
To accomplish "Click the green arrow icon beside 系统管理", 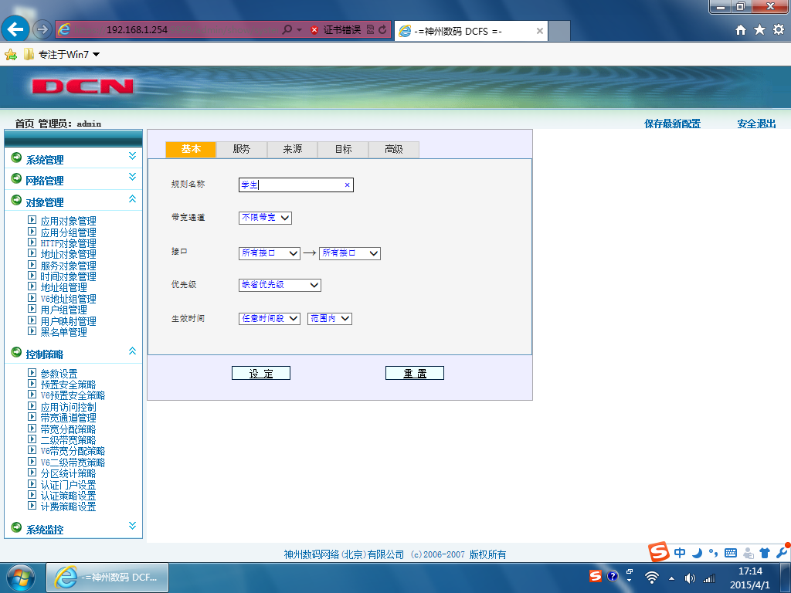I will pyautogui.click(x=17, y=158).
